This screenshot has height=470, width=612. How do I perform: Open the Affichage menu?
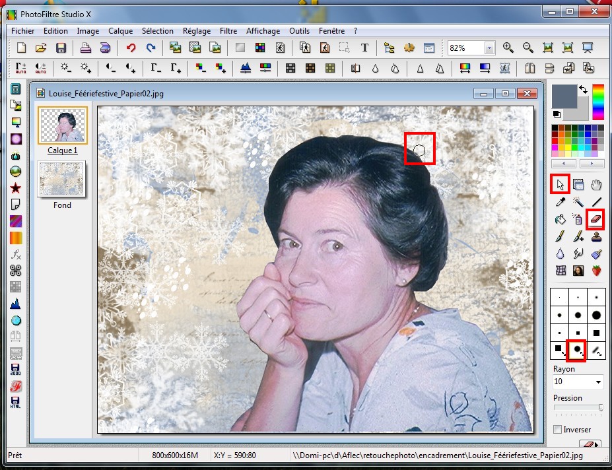pos(263,31)
